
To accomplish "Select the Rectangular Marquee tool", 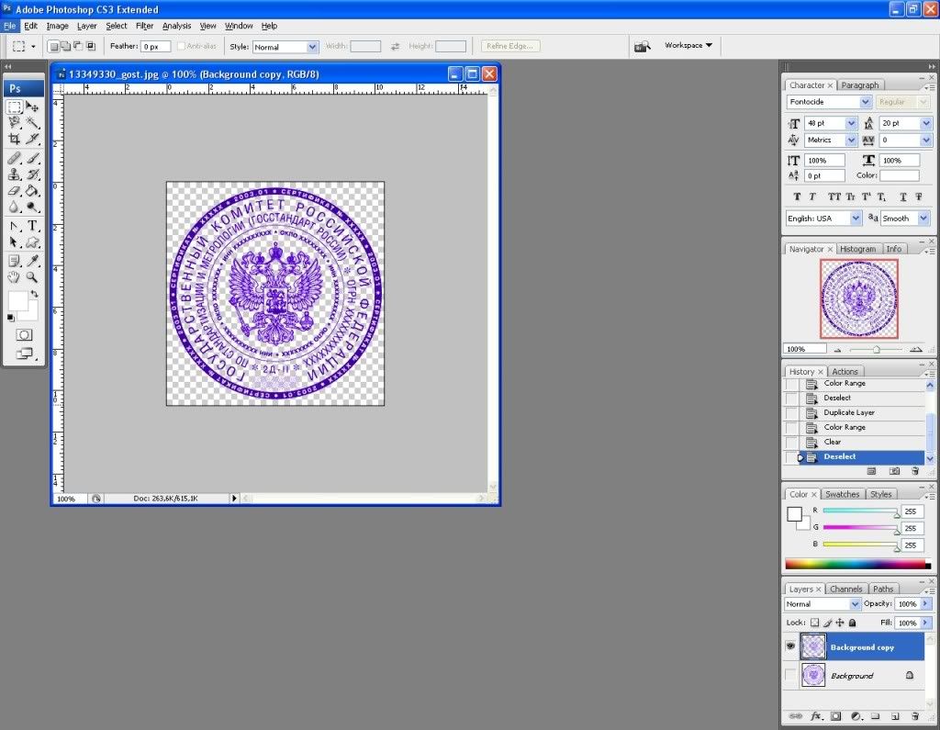I will (15, 107).
